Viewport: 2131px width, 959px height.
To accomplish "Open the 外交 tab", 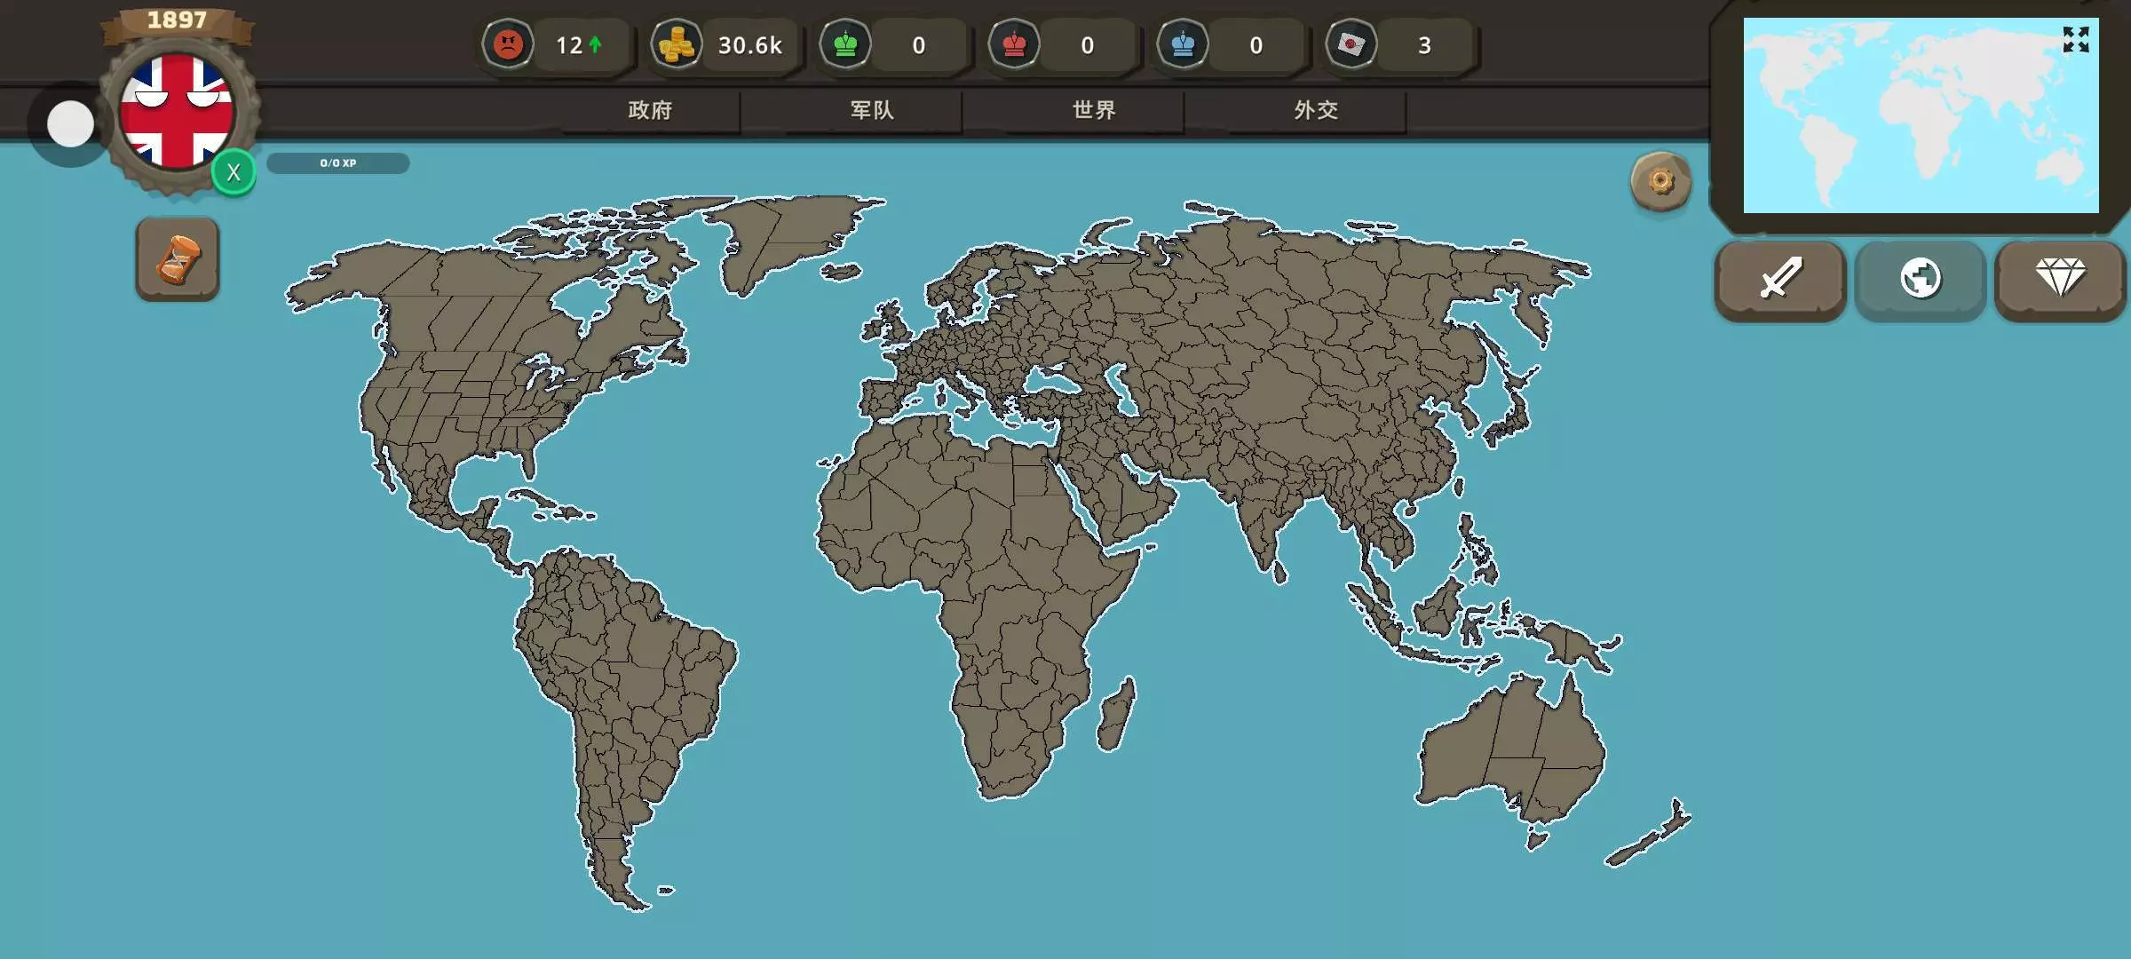I will point(1316,110).
